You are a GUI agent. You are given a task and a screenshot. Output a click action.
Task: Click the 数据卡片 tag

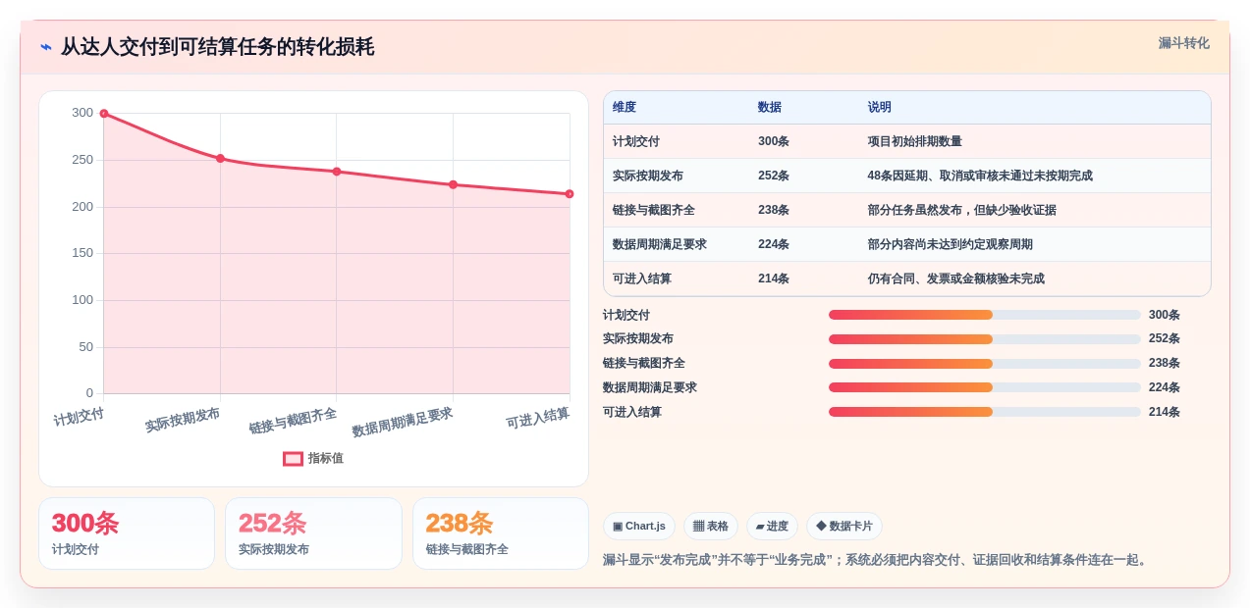(844, 526)
